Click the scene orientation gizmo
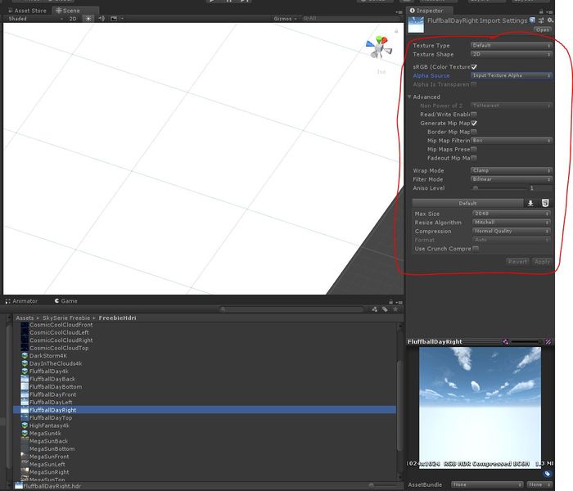The image size is (573, 491). (378, 47)
